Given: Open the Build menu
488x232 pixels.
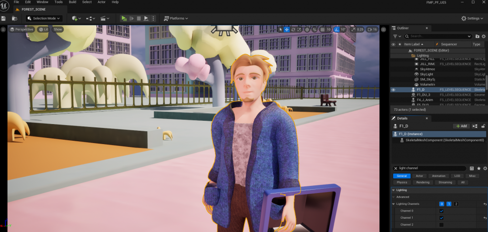Looking at the screenshot, I should 72,2.
